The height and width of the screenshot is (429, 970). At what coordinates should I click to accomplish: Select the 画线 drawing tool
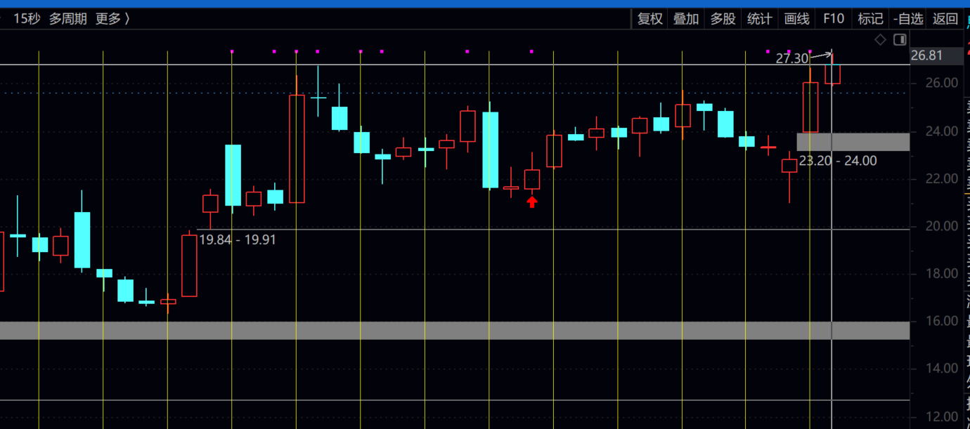click(796, 19)
